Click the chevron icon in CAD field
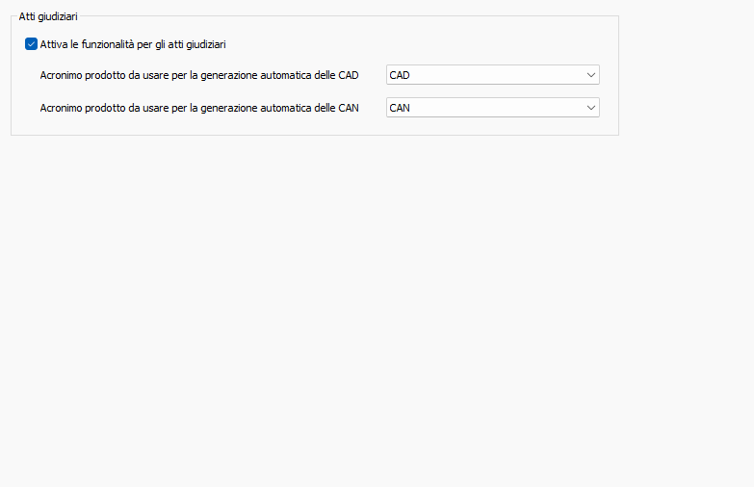The image size is (754, 487). 591,75
